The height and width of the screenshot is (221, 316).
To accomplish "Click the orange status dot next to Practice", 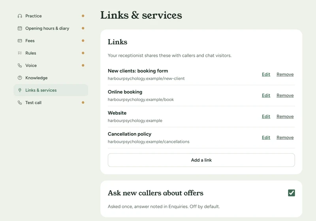I will click(83, 16).
